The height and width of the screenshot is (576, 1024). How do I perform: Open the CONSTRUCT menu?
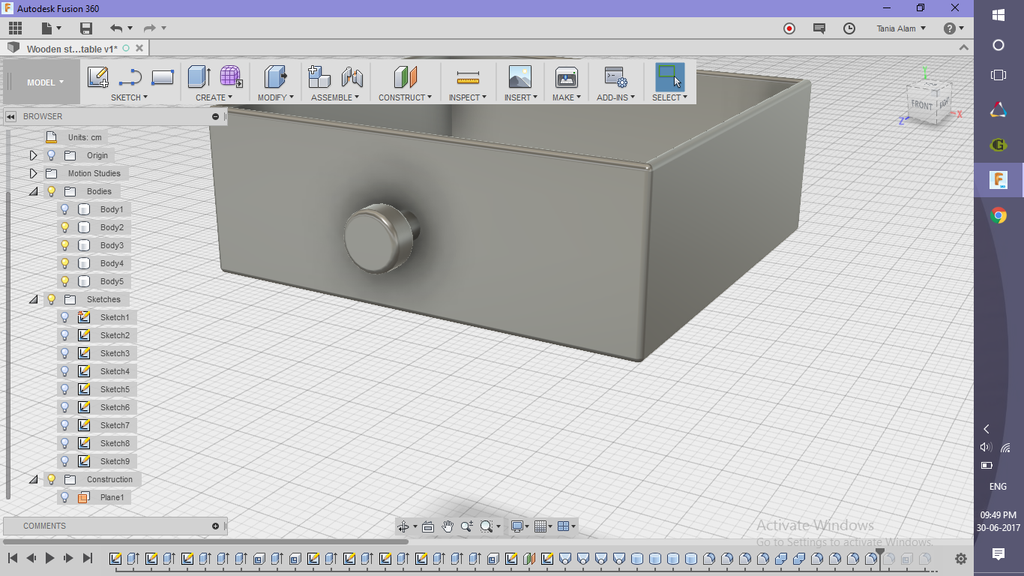pos(405,97)
